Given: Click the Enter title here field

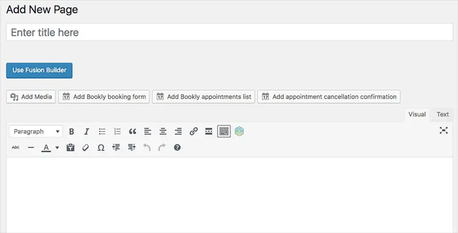Looking at the screenshot, I should click(x=230, y=33).
